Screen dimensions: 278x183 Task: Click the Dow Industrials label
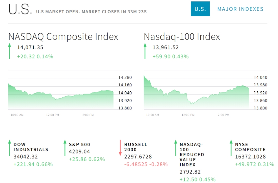coord(31,147)
